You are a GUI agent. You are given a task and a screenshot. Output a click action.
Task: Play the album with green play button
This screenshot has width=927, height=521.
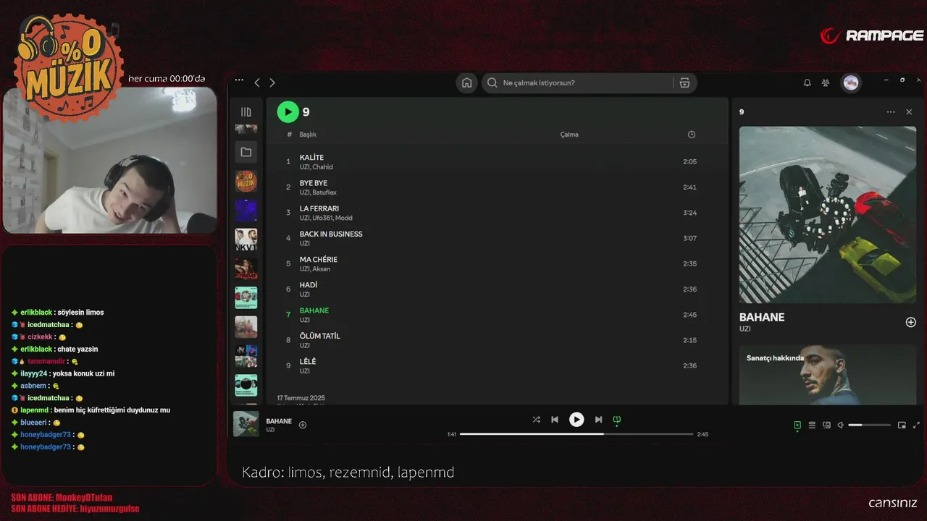point(288,111)
